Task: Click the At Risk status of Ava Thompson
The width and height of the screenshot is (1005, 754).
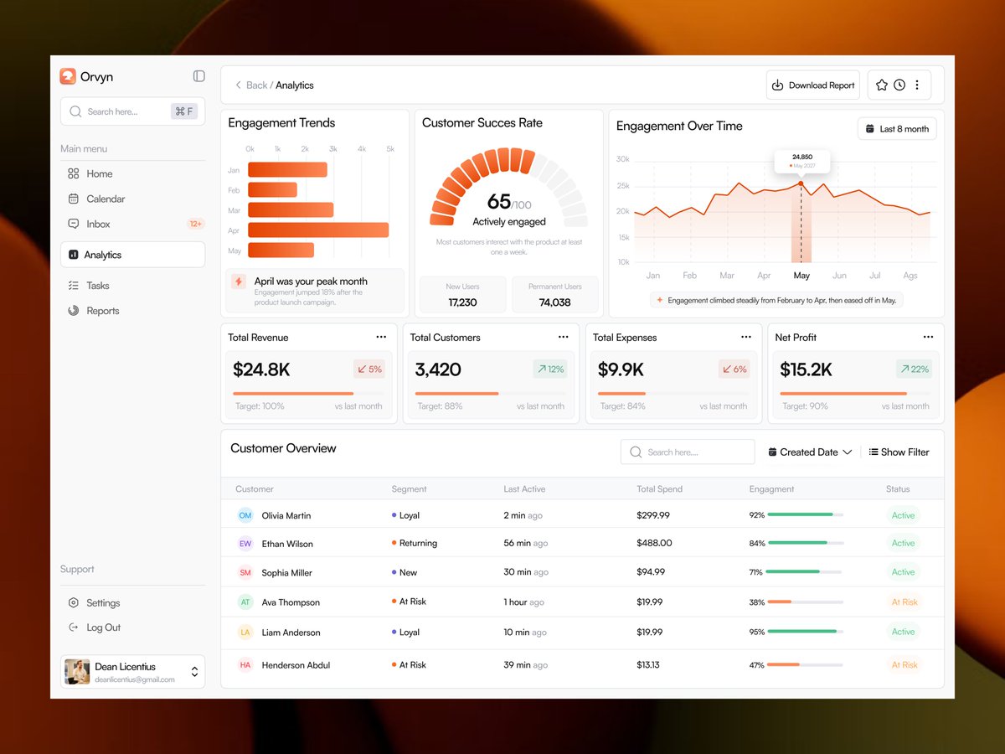Action: [x=904, y=602]
